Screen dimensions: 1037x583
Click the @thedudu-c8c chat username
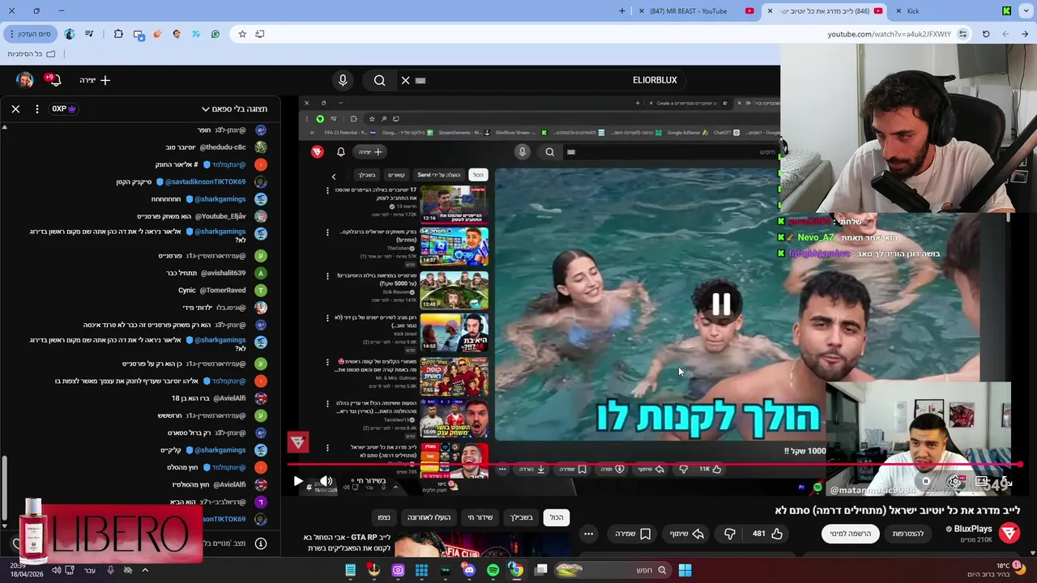[x=222, y=147]
